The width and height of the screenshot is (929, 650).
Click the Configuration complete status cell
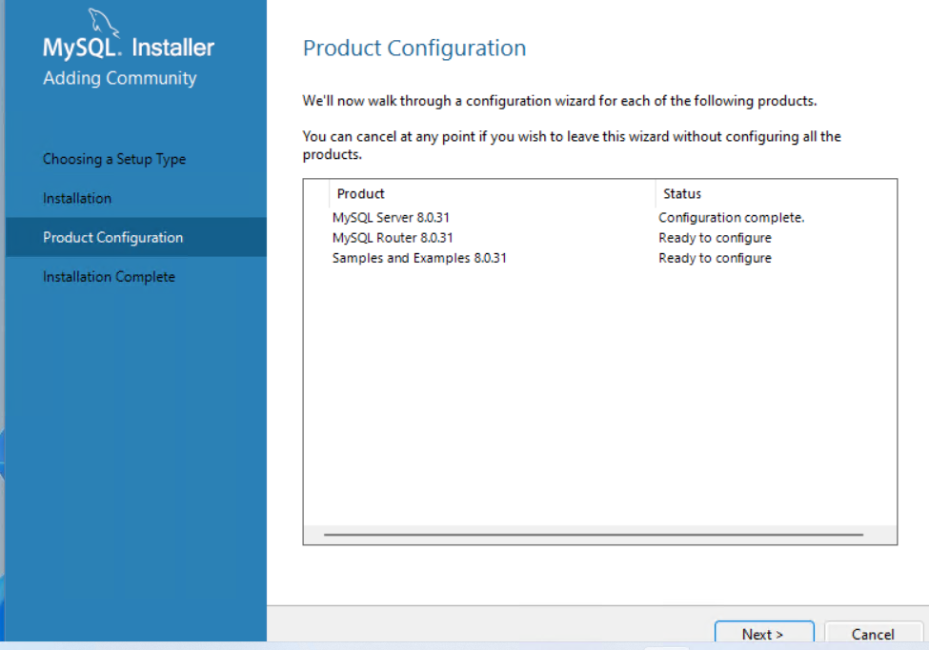click(731, 217)
